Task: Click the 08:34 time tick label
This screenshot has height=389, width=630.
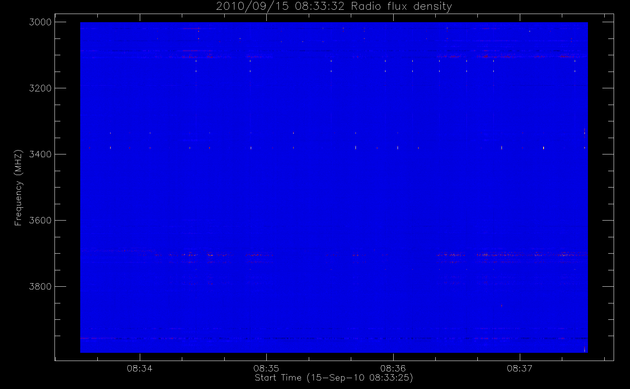Action: tap(140, 368)
